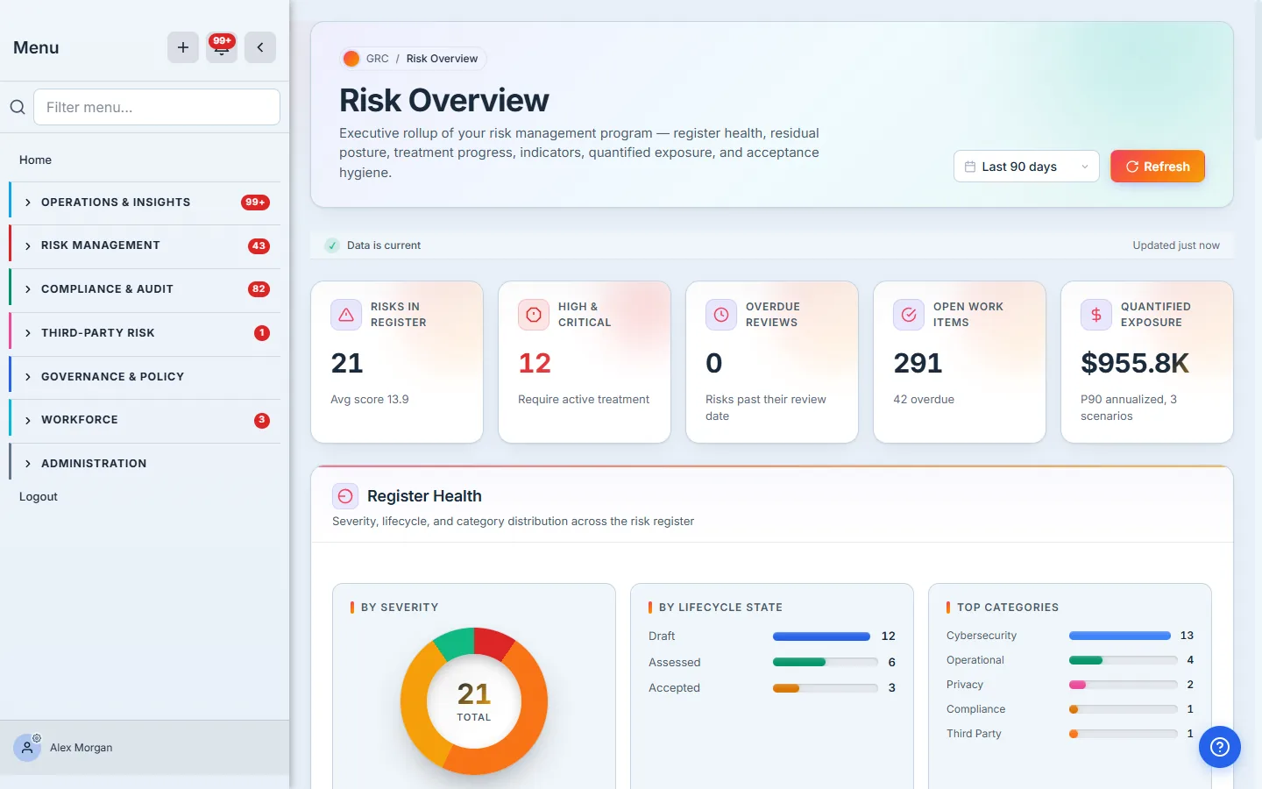Image resolution: width=1262 pixels, height=789 pixels.
Task: Click the search magnifier icon
Action: (x=18, y=107)
